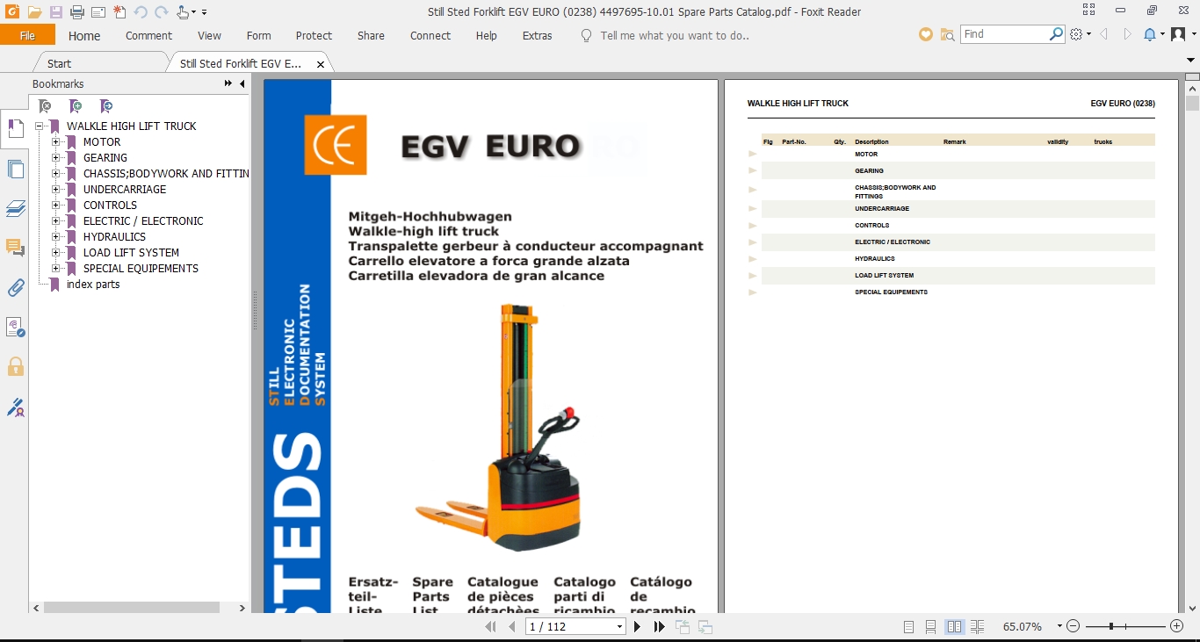Open advanced folder search icon
The image size is (1200, 642).
[x=947, y=34]
